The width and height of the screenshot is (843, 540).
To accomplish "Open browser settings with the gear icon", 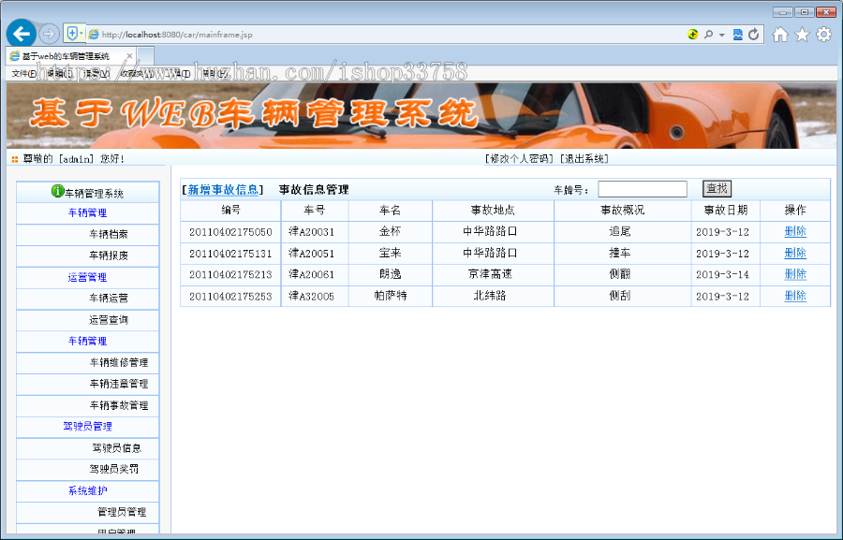I will [823, 34].
